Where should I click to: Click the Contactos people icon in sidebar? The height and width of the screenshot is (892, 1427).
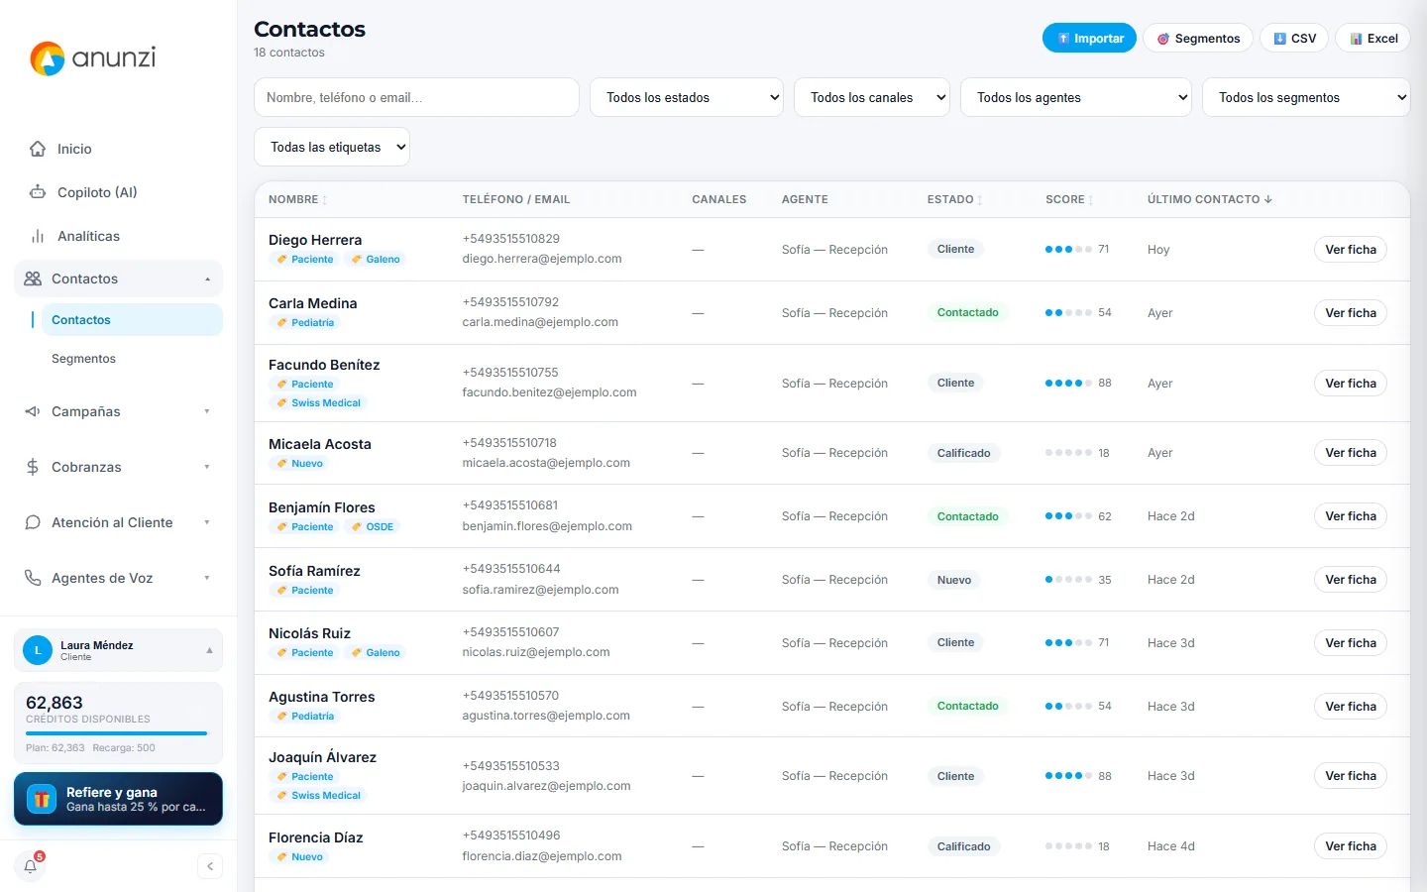point(33,279)
